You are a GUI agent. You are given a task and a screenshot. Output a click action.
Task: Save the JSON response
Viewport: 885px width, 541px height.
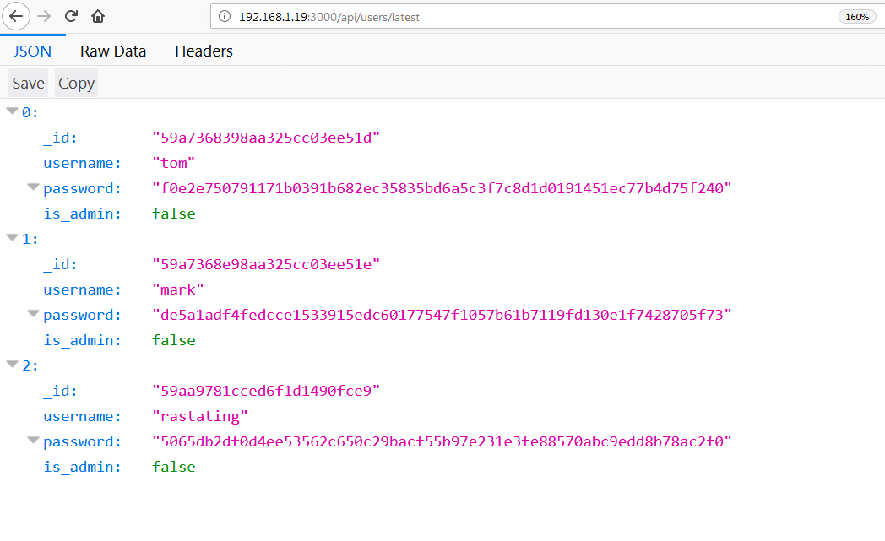pos(28,83)
